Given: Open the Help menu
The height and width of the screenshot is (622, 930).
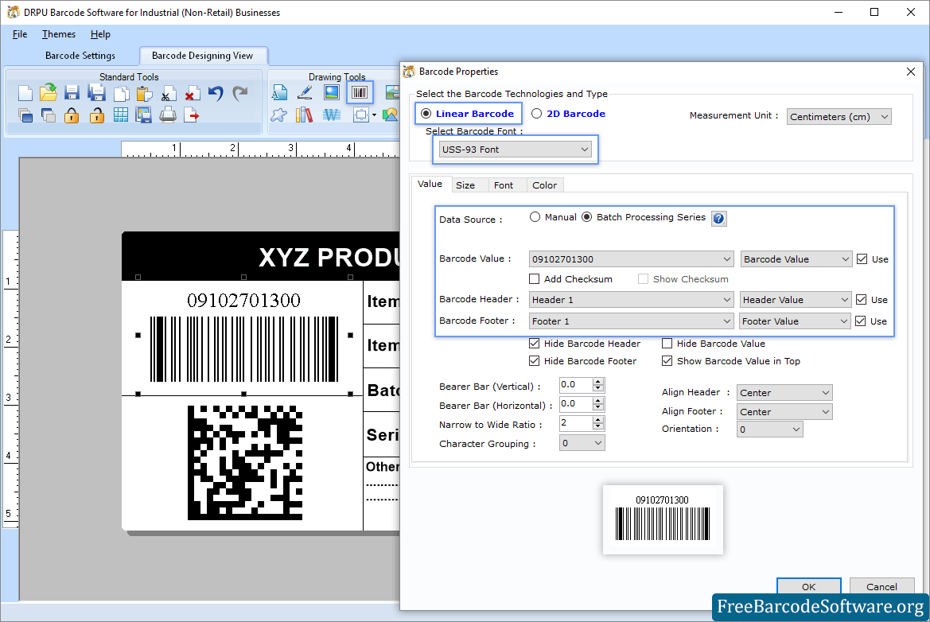Looking at the screenshot, I should point(100,33).
